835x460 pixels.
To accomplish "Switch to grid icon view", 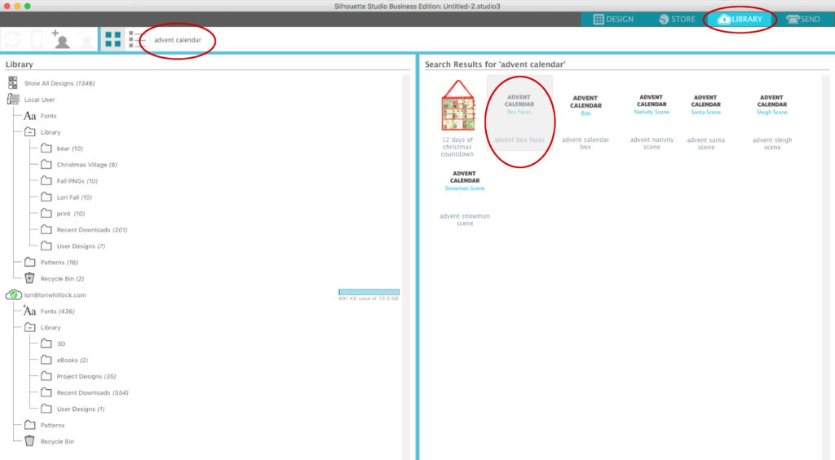I will [x=113, y=39].
